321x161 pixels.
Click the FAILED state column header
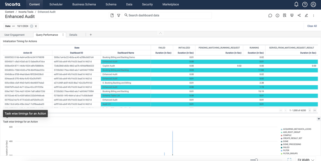[162, 48]
